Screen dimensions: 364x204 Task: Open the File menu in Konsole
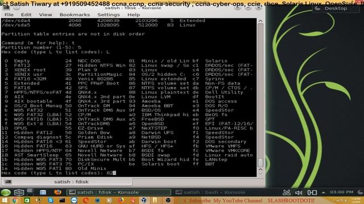pos(9,15)
